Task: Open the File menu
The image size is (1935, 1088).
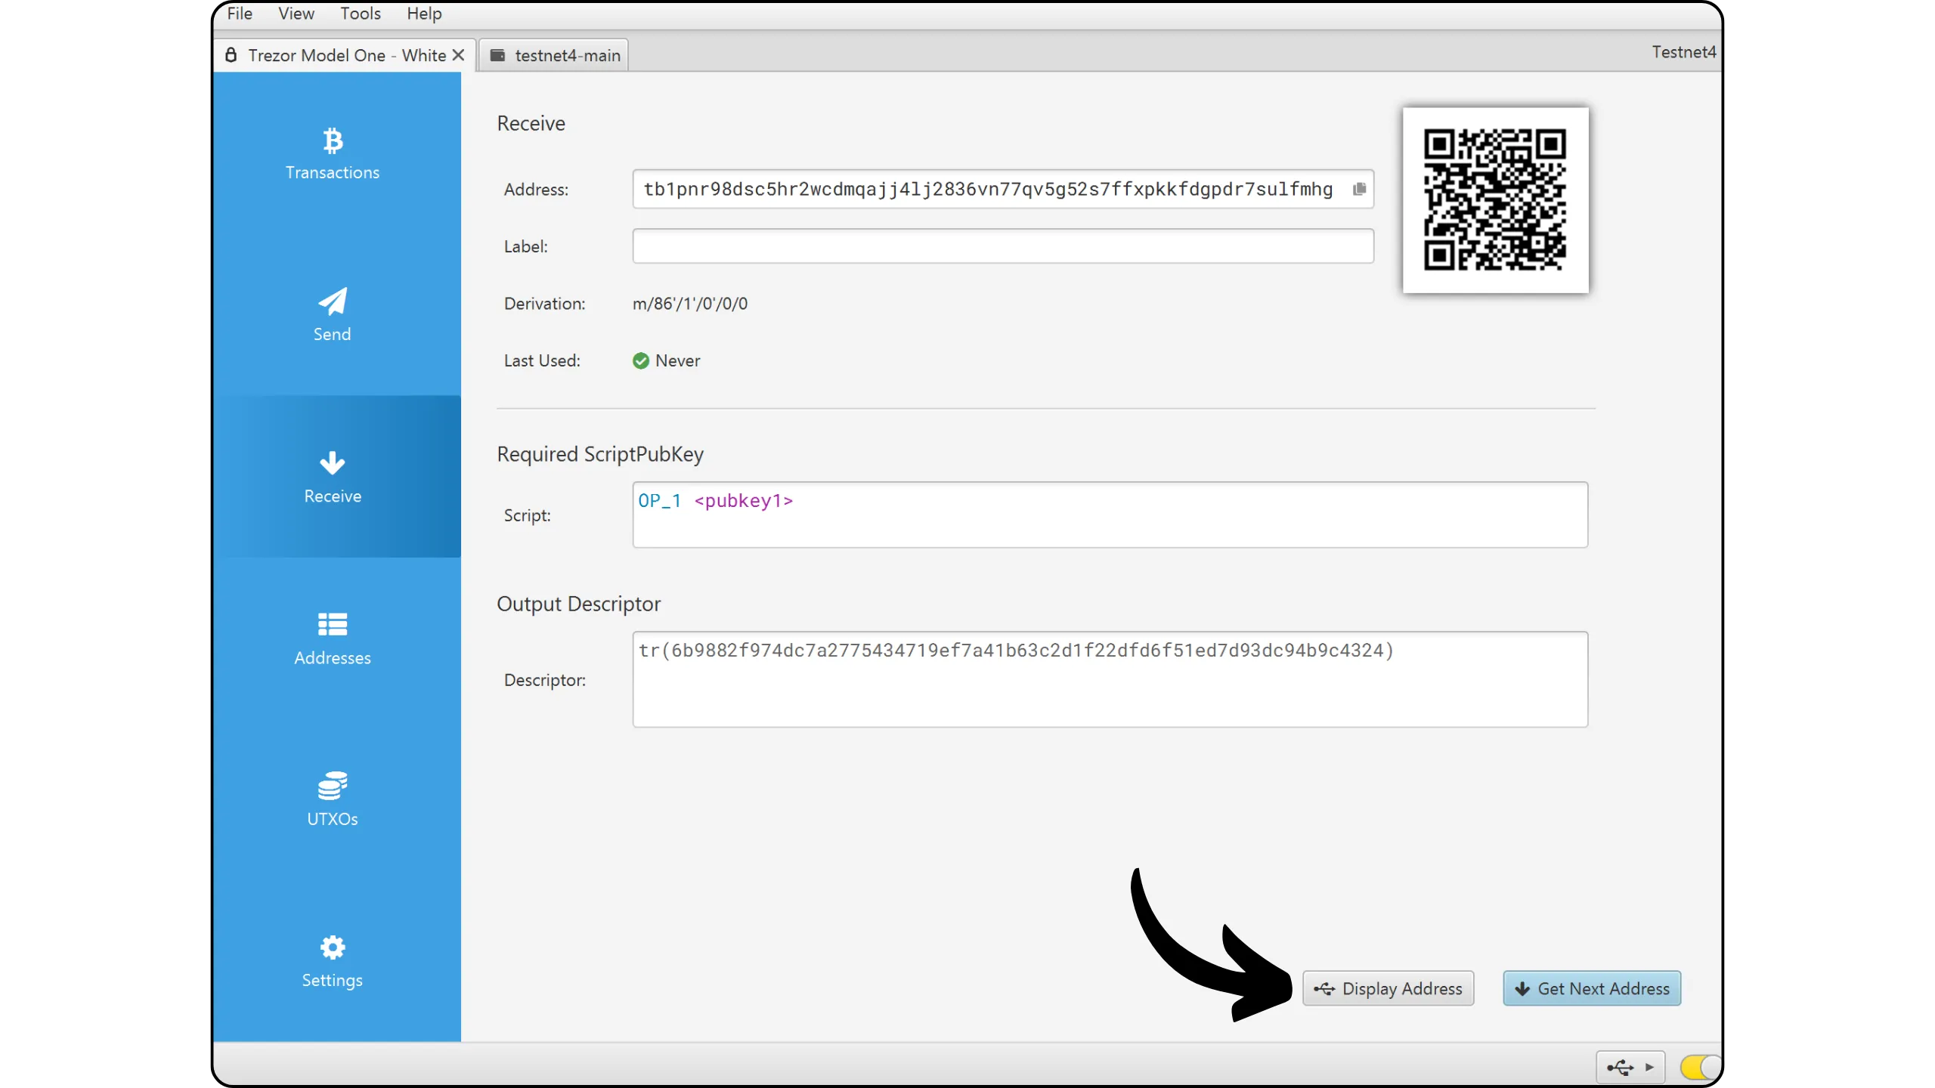Action: pyautogui.click(x=240, y=14)
